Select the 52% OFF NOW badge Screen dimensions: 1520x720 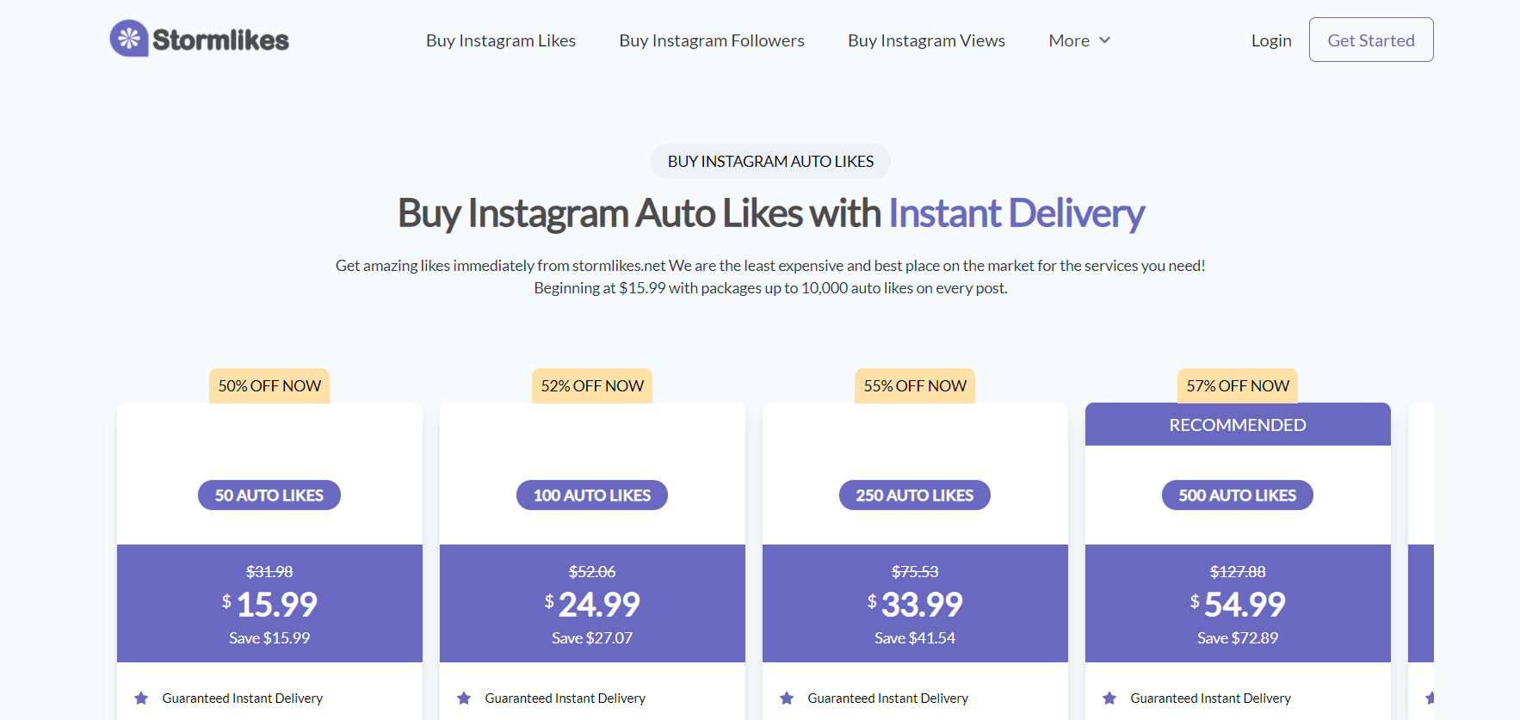pyautogui.click(x=591, y=385)
